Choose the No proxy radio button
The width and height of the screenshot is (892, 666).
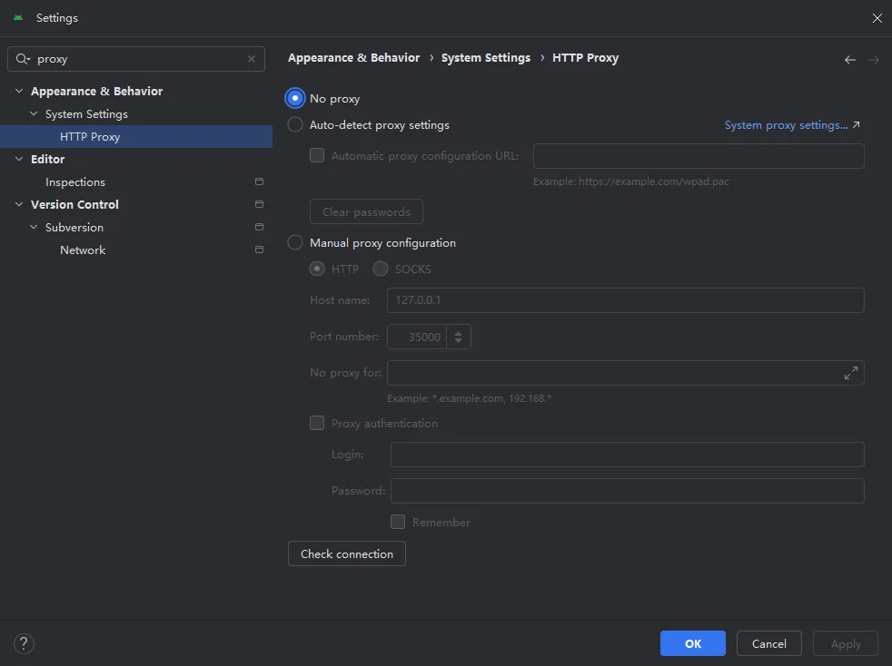click(295, 98)
